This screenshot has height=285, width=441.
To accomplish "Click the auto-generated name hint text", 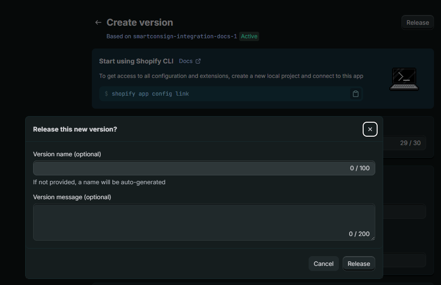I will click(99, 182).
